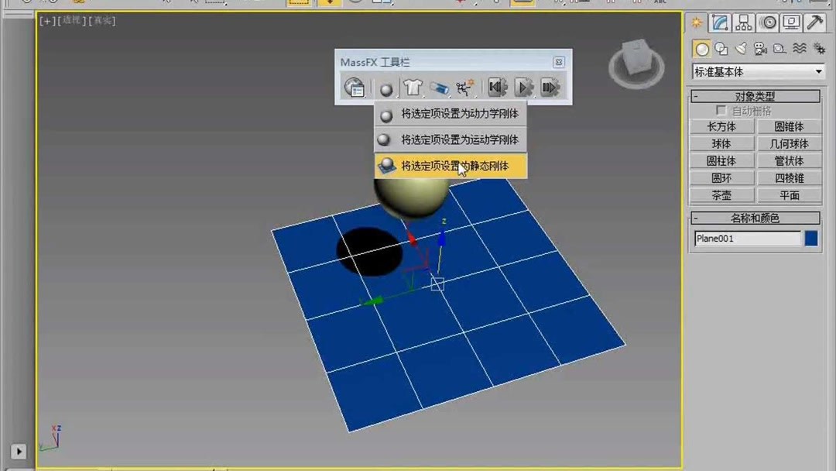Click the 球体 creation button
This screenshot has height=471, width=836.
[721, 143]
